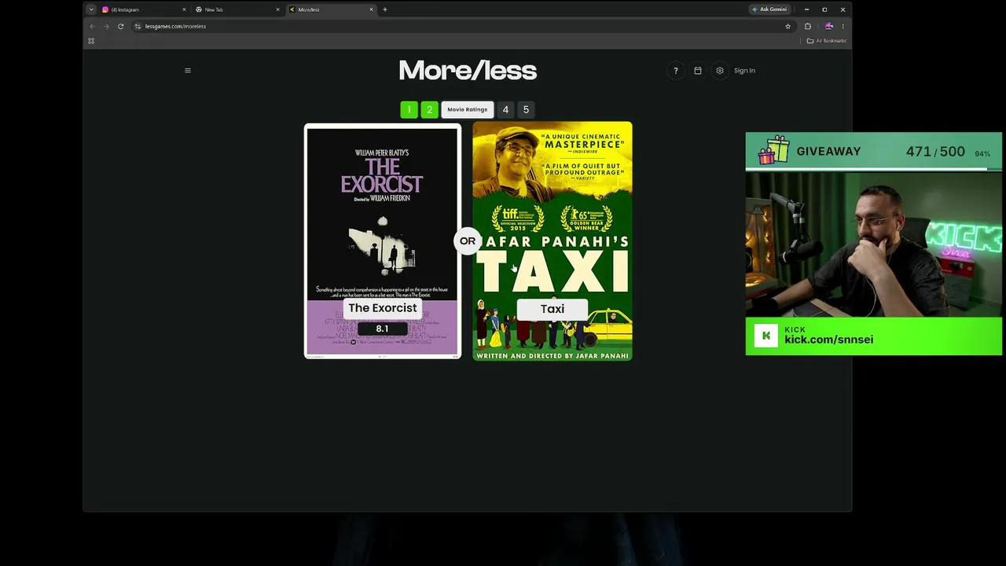Open the calendar archive icon

[697, 71]
